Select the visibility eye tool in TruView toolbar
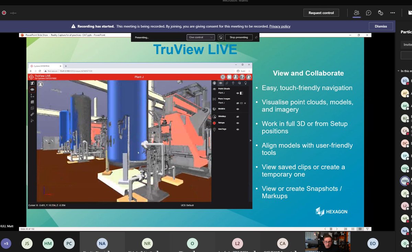Image resolution: width=412 pixels, height=252 pixels. point(32,89)
